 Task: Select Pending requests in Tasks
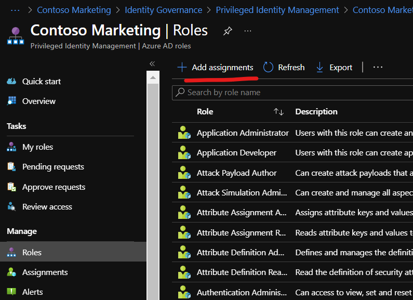(x=53, y=167)
